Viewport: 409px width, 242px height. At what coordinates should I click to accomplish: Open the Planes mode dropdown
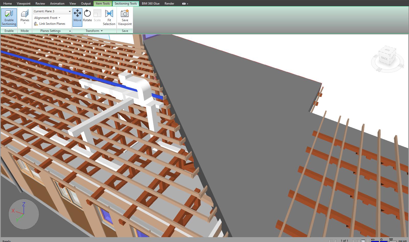click(x=25, y=18)
